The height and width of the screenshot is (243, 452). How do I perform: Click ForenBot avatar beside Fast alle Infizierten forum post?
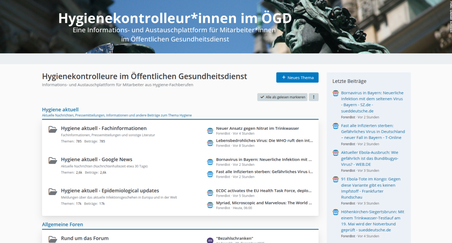tap(210, 174)
